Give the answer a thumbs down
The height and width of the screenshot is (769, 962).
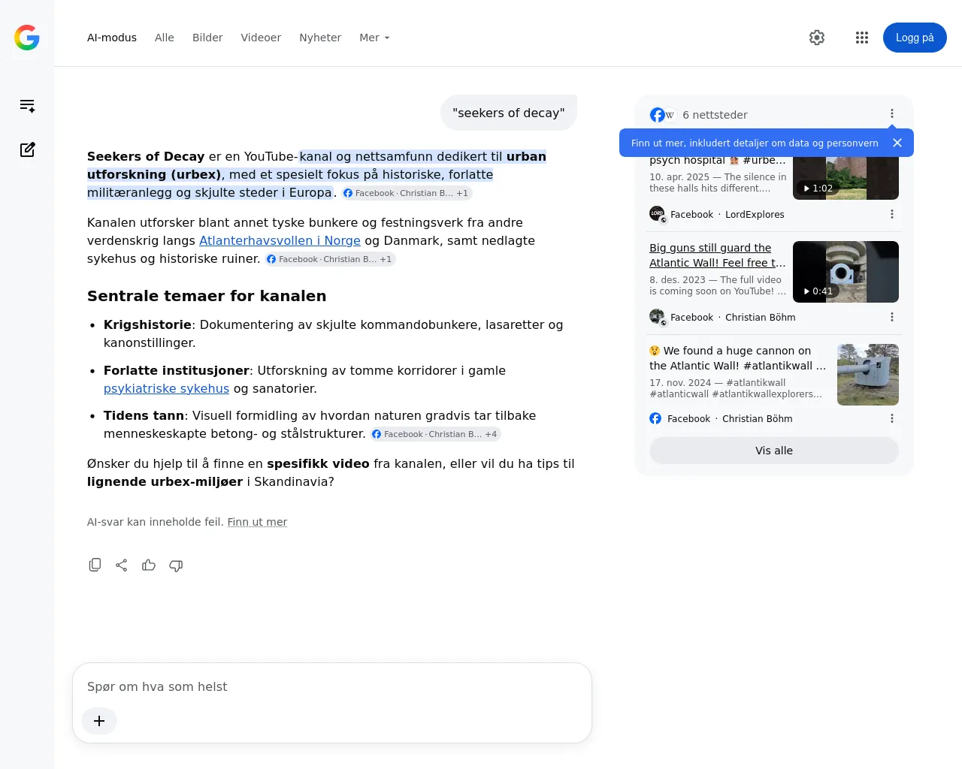tap(176, 565)
